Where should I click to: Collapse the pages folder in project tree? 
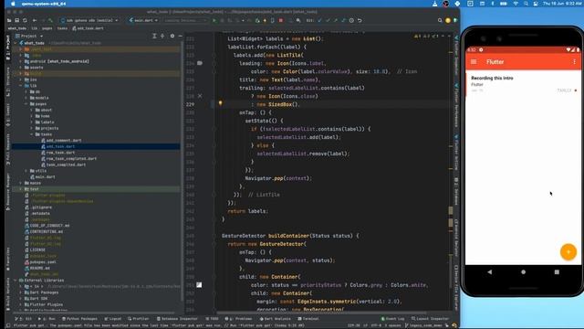tap(26, 104)
